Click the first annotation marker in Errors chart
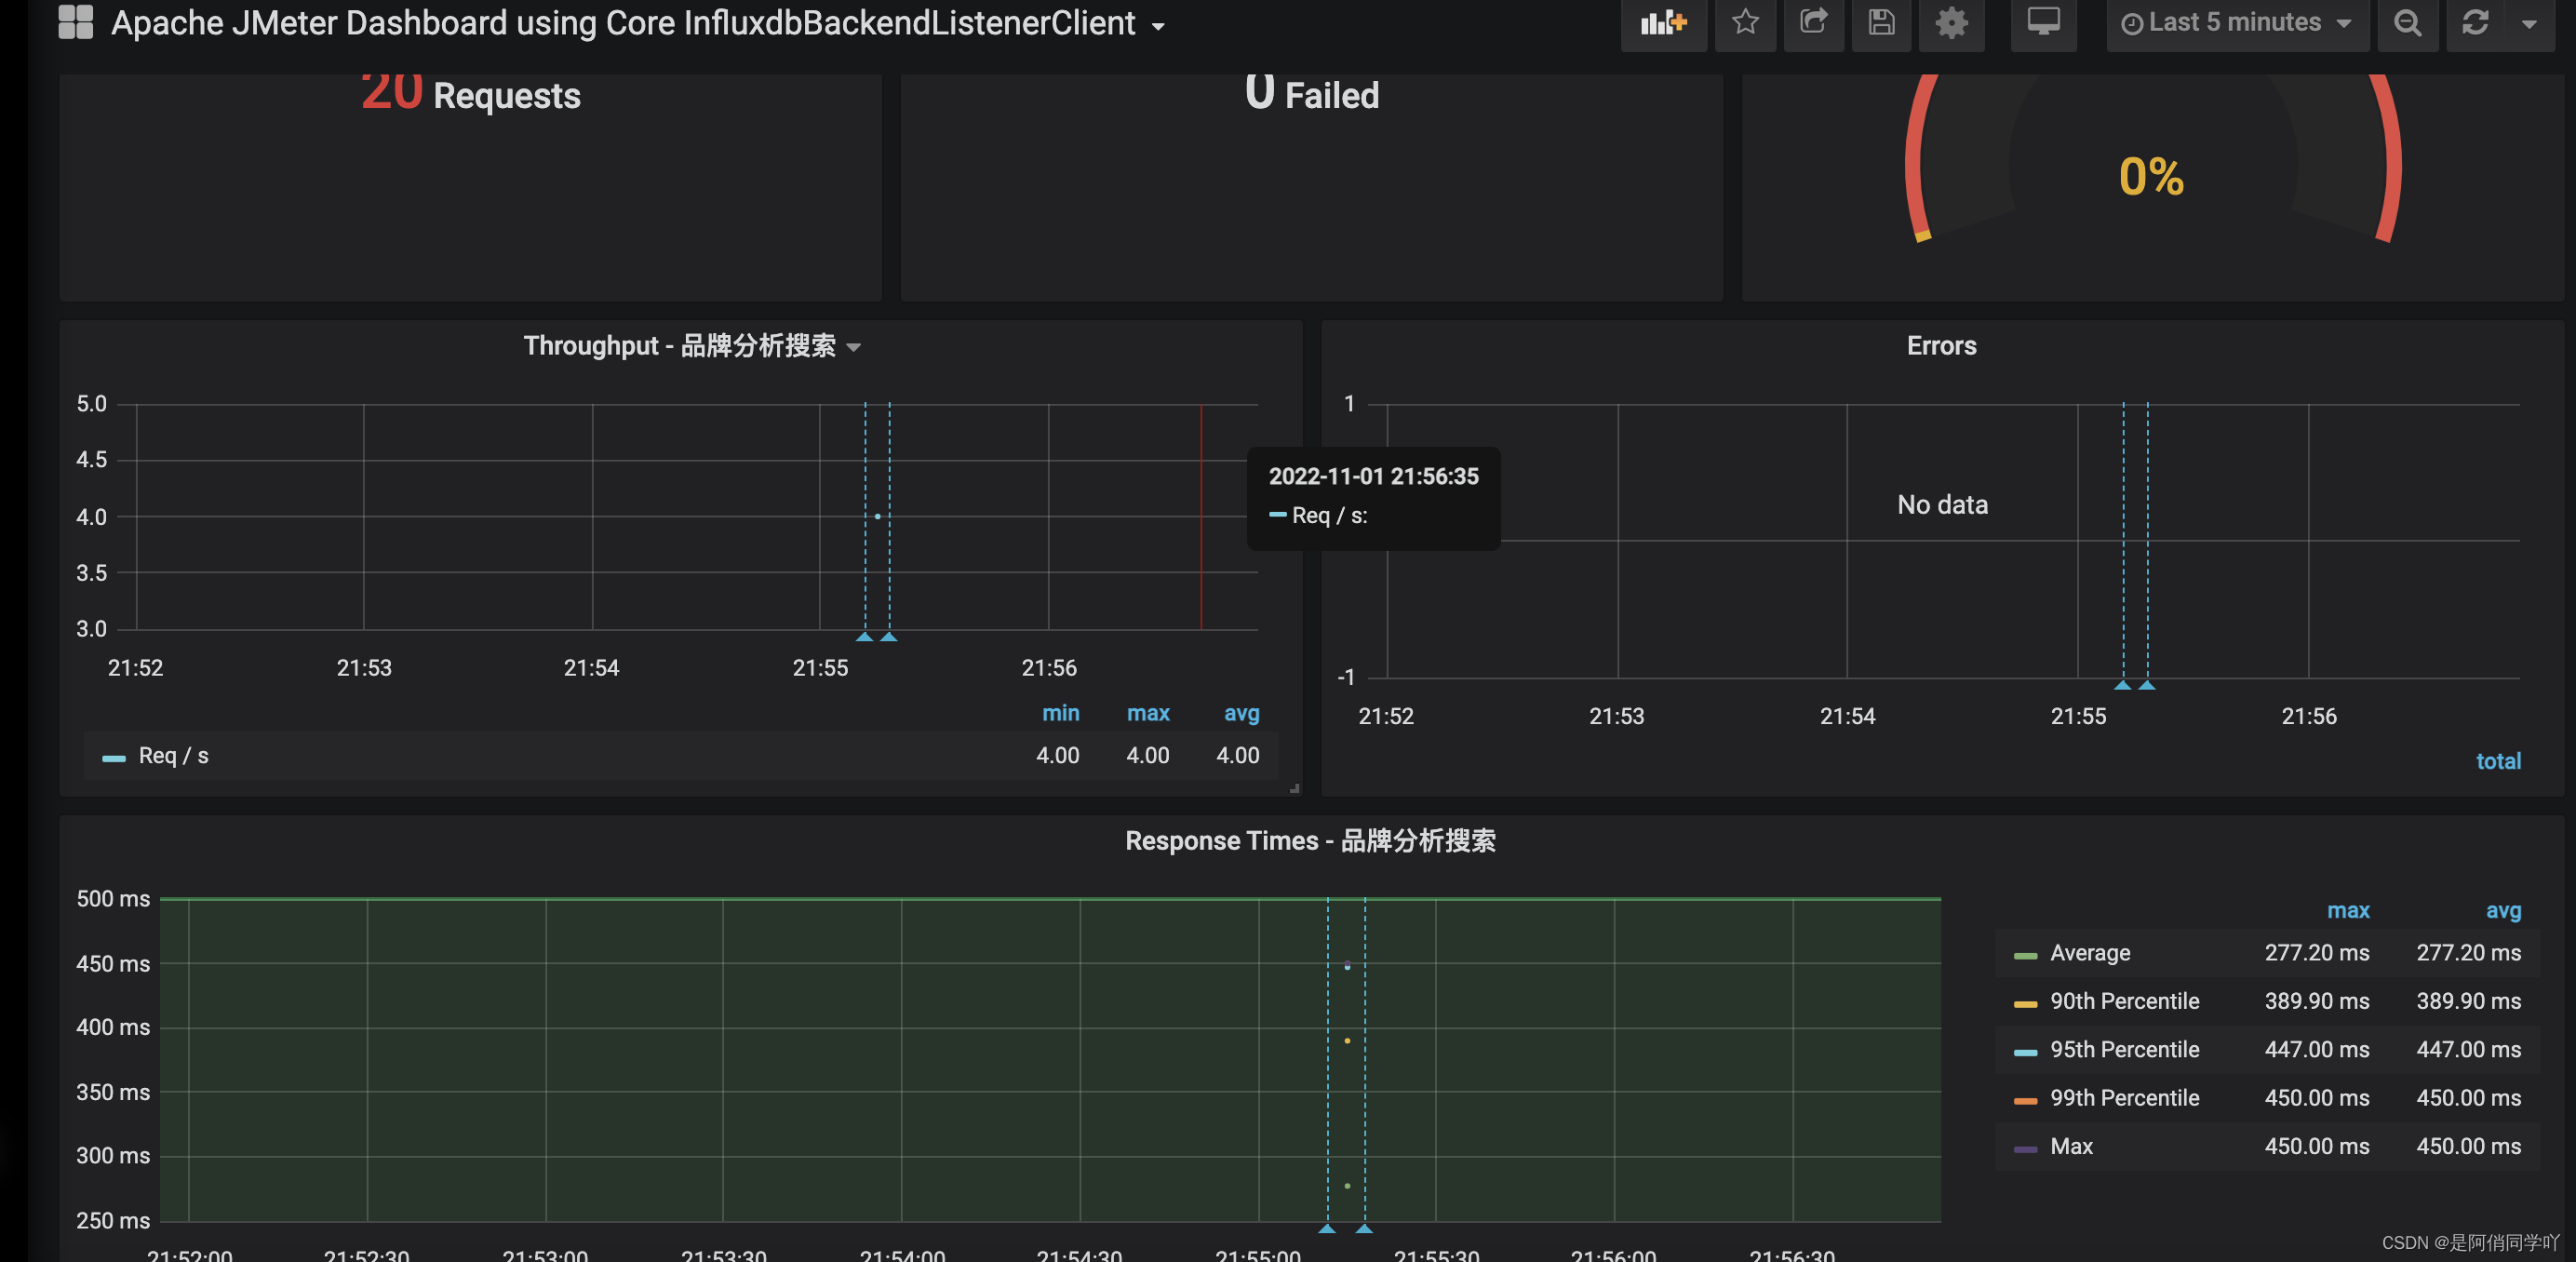 coord(2123,685)
